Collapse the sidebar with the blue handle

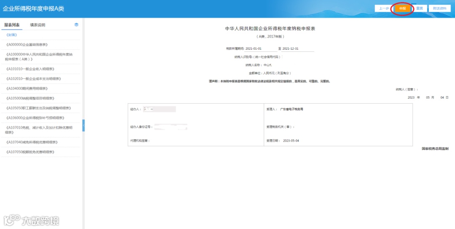coord(83,125)
